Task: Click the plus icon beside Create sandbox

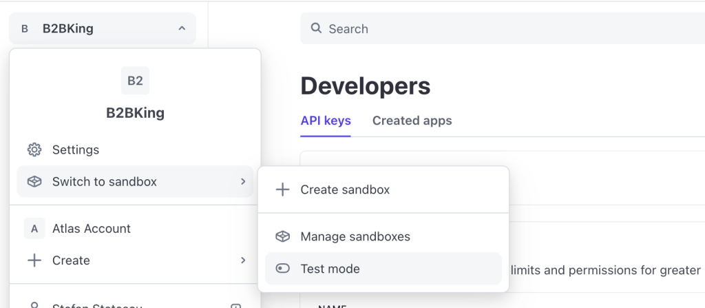Action: tap(282, 189)
